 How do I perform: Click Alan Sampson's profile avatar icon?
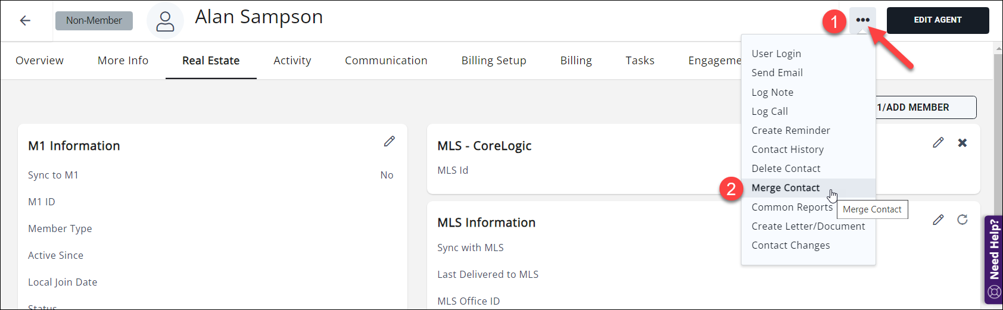[165, 21]
